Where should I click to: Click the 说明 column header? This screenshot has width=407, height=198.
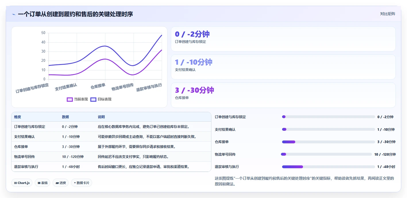(101, 117)
